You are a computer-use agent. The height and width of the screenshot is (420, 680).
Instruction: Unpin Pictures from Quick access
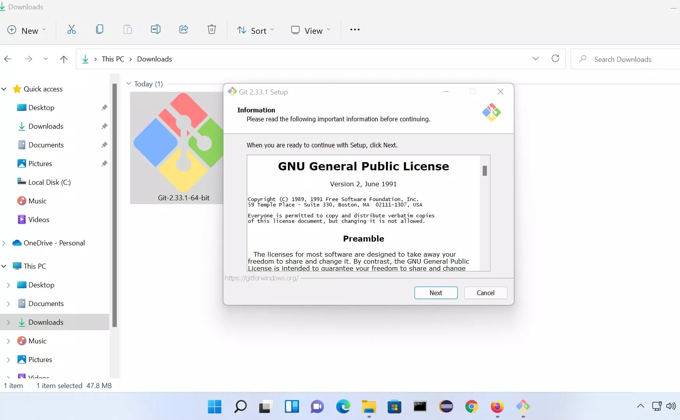point(104,163)
